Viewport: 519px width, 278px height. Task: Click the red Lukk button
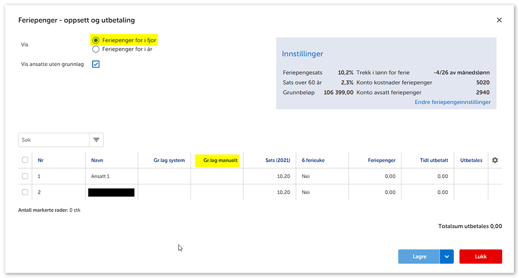480,257
